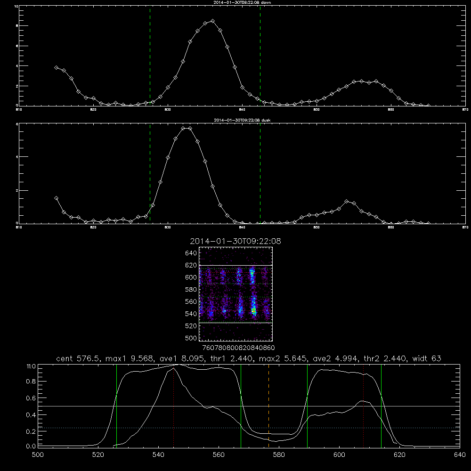This screenshot has width=471, height=471.
Task: Click the y-axis label 0.4 of bottom plot
Action: coord(31,415)
